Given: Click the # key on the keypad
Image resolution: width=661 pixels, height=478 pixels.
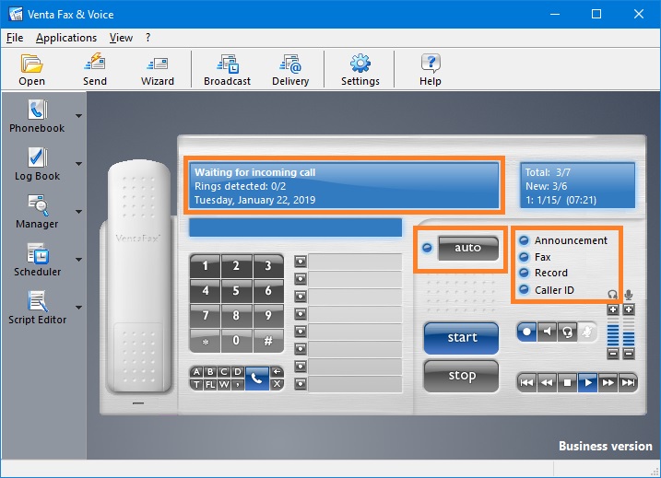Looking at the screenshot, I should 268,341.
